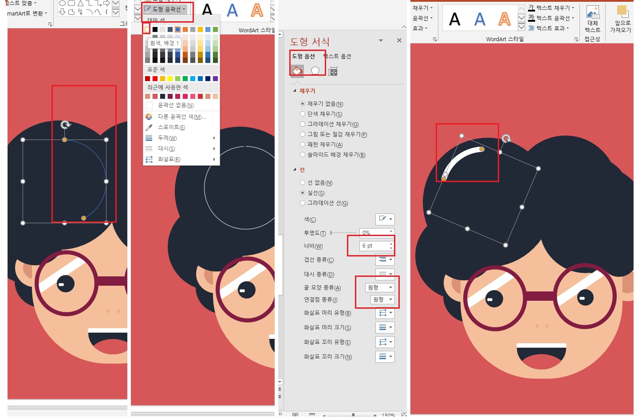Click the rotation handle of arc shape
638x419 pixels.
pyautogui.click(x=66, y=124)
